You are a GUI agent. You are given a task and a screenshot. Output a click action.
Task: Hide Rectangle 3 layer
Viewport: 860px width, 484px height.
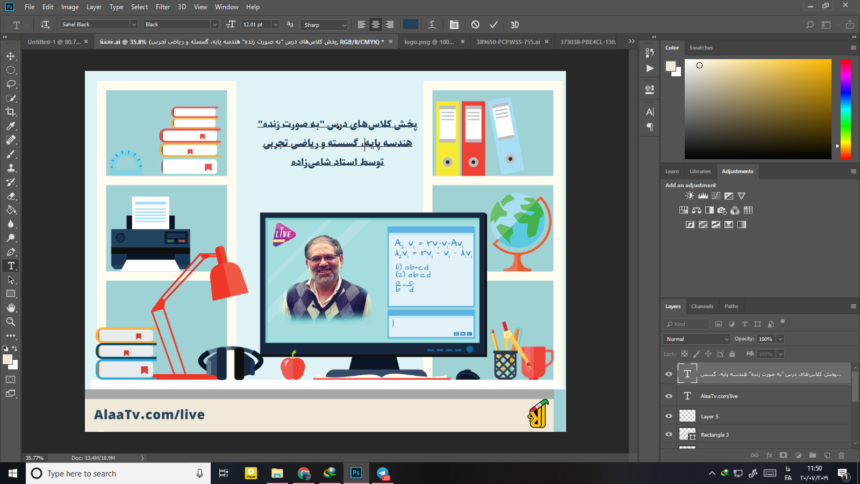pyautogui.click(x=669, y=435)
